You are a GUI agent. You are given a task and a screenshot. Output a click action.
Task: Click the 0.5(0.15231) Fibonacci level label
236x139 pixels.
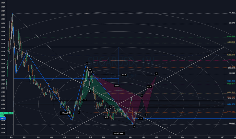click(x=232, y=98)
